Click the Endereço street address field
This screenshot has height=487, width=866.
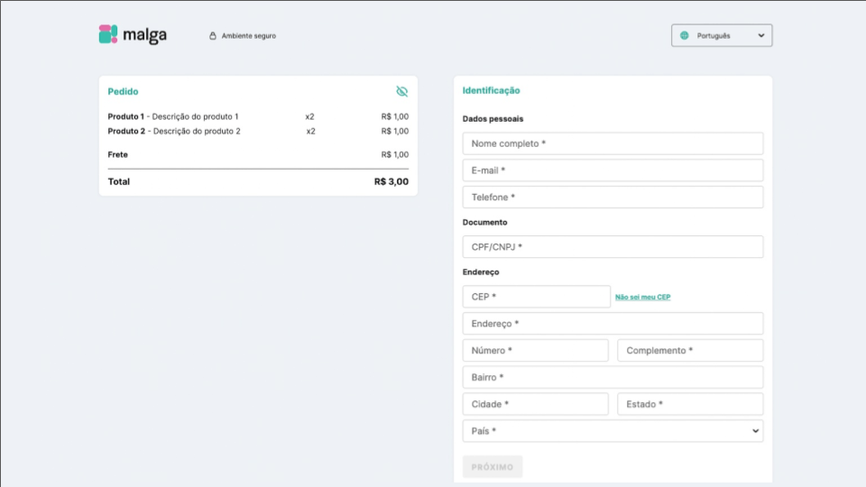tap(613, 324)
